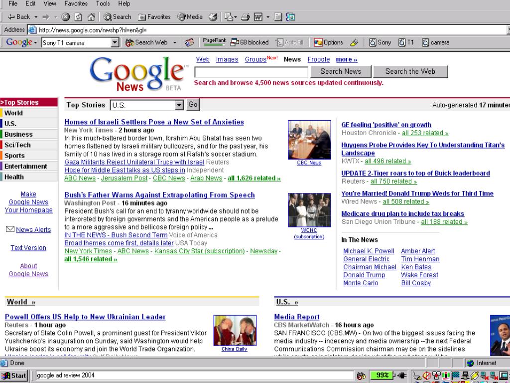Open the Donald Trump Weds headline
Screen dimensions: 510x383
click(x=417, y=193)
